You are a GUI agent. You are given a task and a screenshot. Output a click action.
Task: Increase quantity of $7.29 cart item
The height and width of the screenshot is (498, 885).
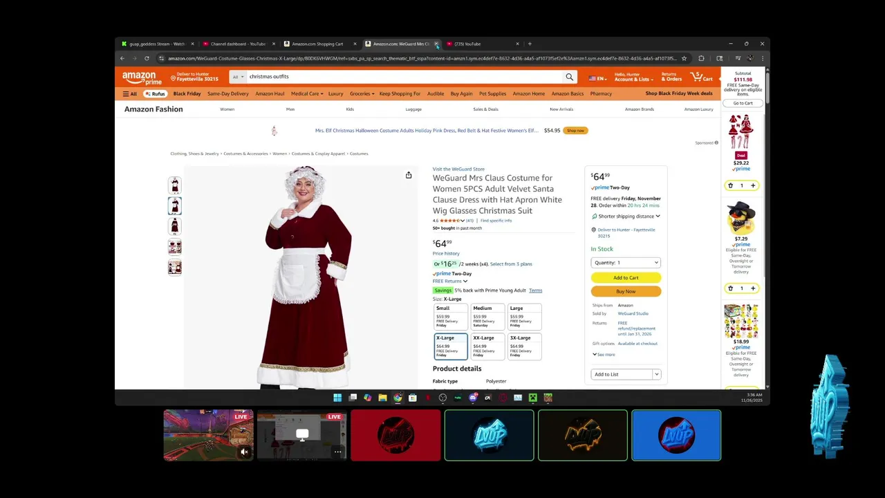[x=753, y=288]
